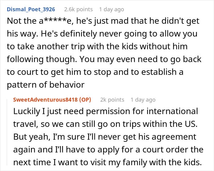Click the line starting "But yeah, I'm sure"
This screenshot has width=214, height=171.
coord(105,137)
